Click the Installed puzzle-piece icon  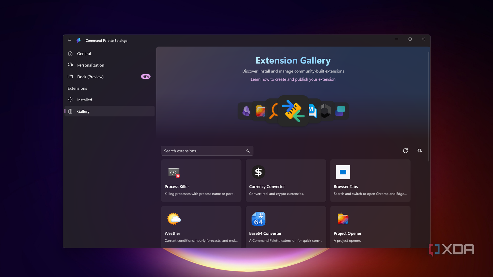[x=70, y=100]
